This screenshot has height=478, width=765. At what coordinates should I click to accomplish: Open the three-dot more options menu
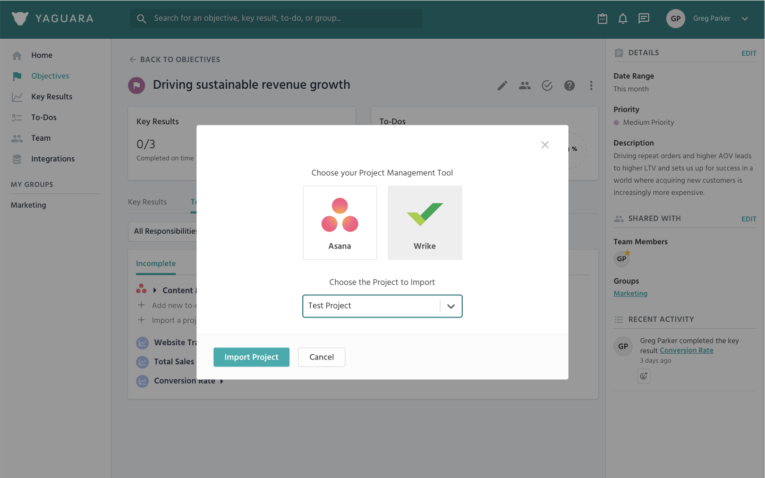591,86
